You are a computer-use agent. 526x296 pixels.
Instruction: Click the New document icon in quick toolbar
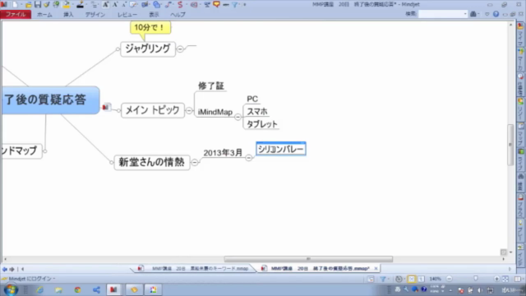click(15, 4)
